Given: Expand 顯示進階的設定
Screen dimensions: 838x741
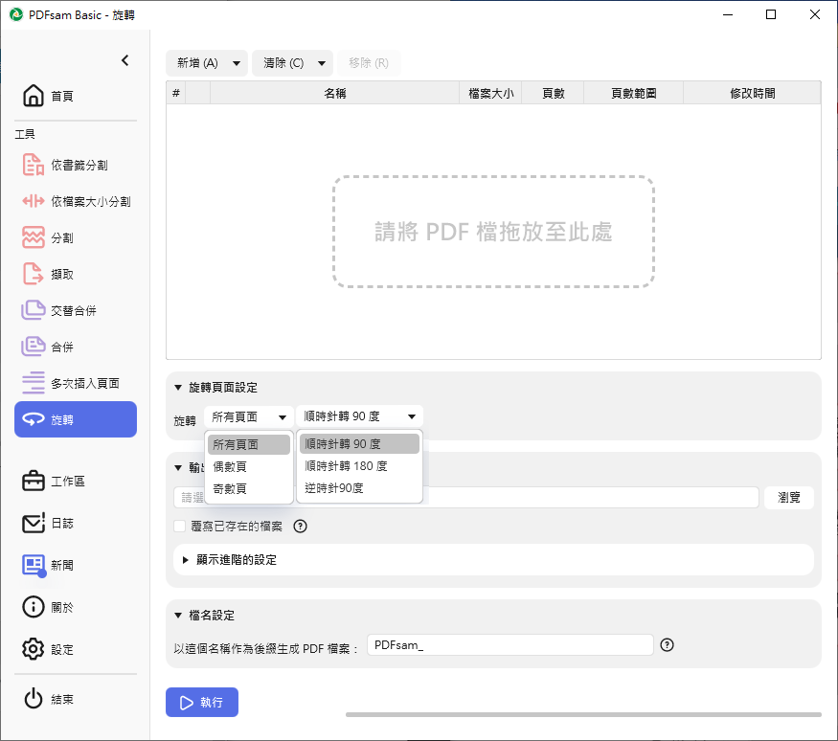Looking at the screenshot, I should (x=186, y=560).
